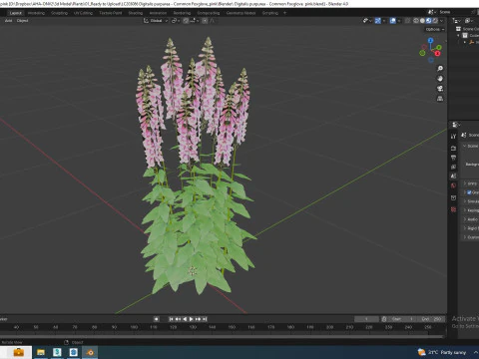Open the Object properties tab
Viewport: 479px width, 359px height.
(x=453, y=197)
